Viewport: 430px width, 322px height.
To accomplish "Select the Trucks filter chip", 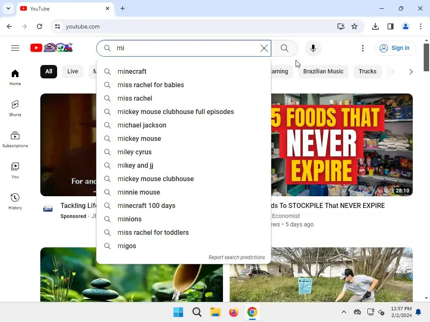I will point(367,71).
